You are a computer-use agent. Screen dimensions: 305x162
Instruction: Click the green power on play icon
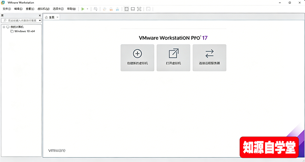(x=83, y=9)
